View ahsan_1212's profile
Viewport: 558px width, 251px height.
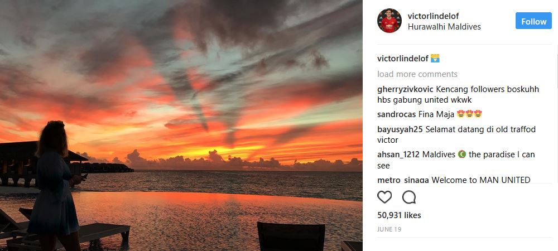[400, 155]
